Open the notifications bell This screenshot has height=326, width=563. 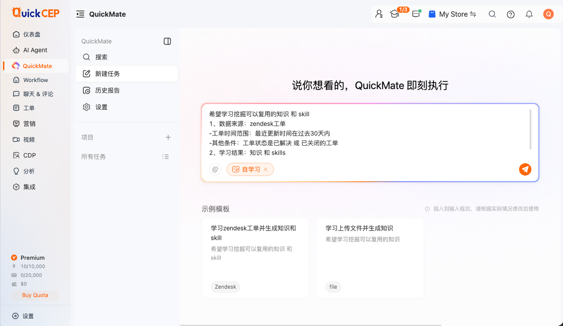pyautogui.click(x=529, y=14)
